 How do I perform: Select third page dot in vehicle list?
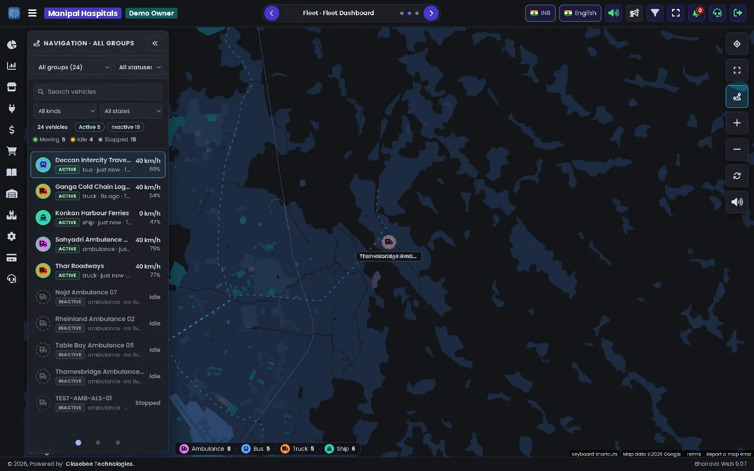118,443
